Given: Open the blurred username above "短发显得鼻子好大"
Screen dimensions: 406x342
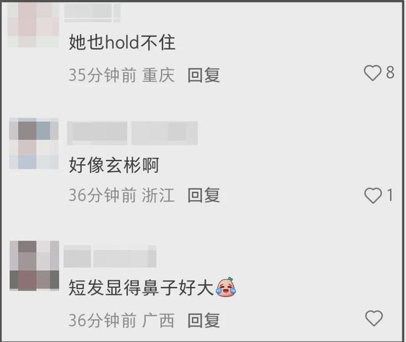Looking at the screenshot, I should click(109, 256).
